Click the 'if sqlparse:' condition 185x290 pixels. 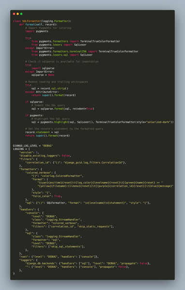coord(34,102)
